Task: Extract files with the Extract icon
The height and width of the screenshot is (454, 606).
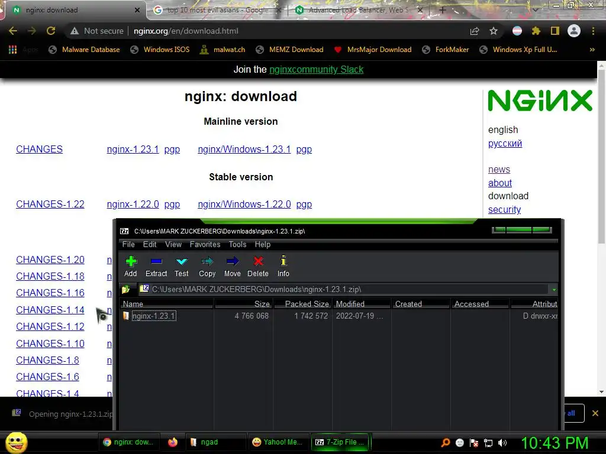Action: pos(156,266)
